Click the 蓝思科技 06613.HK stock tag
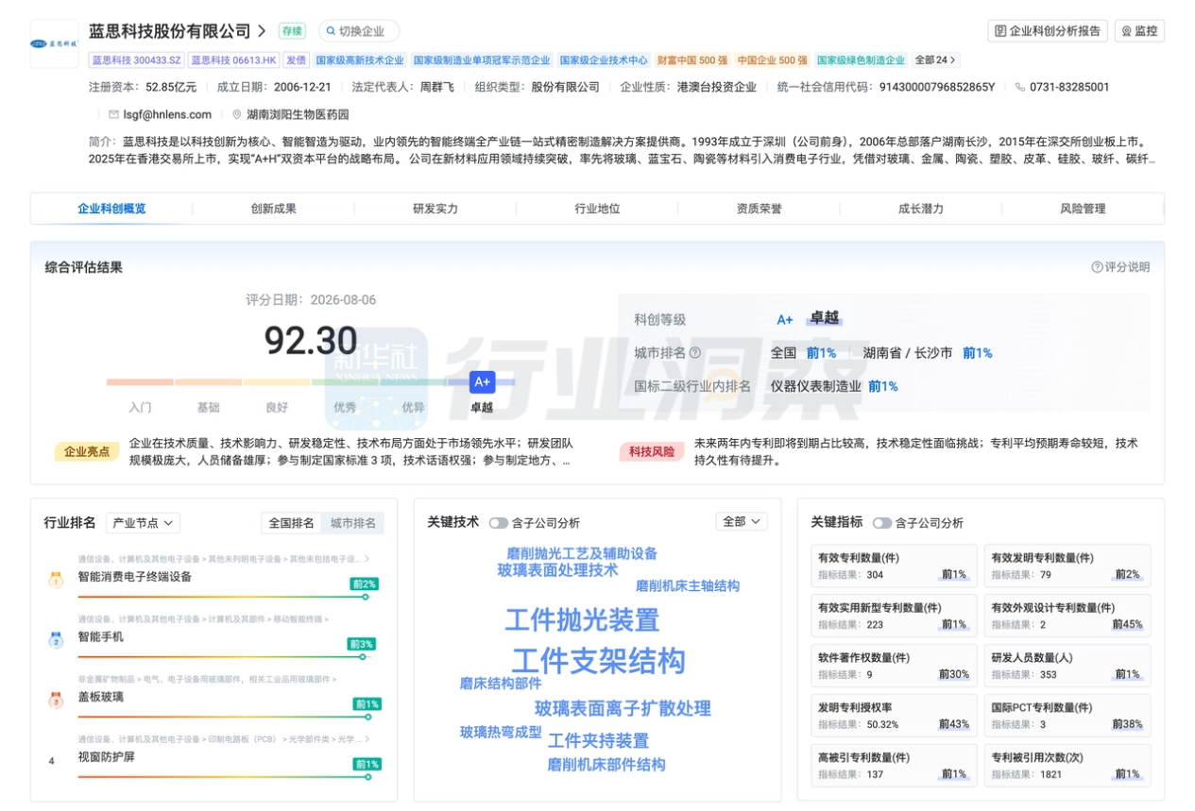 (x=233, y=59)
